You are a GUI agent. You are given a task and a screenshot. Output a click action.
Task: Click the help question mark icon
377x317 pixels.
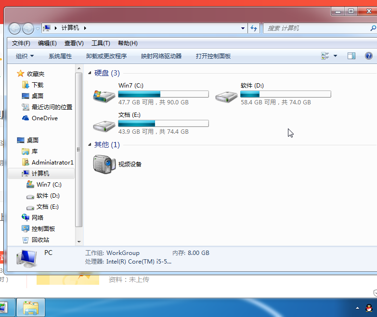click(x=369, y=56)
